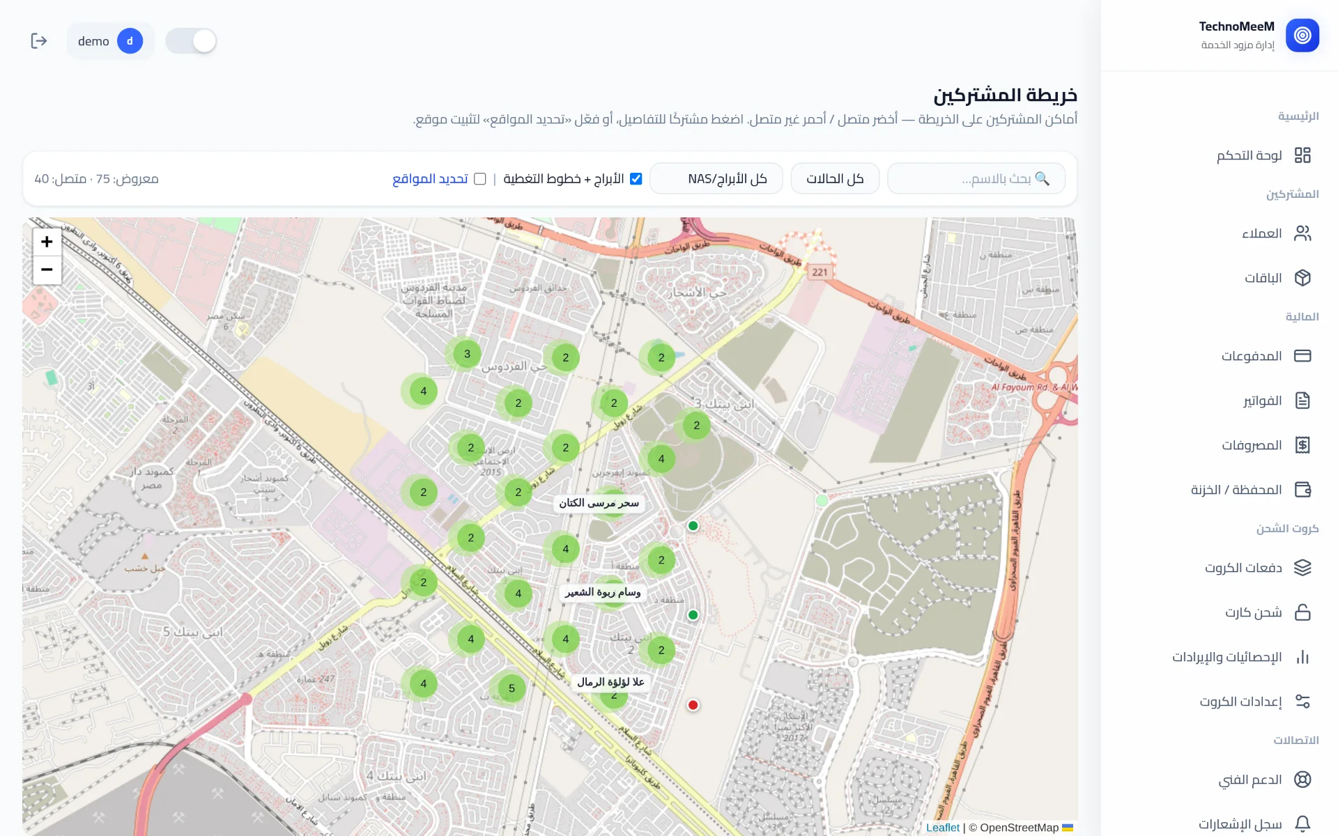Click سحر مرسى الكتان map label
The height and width of the screenshot is (836, 1338).
tap(599, 503)
